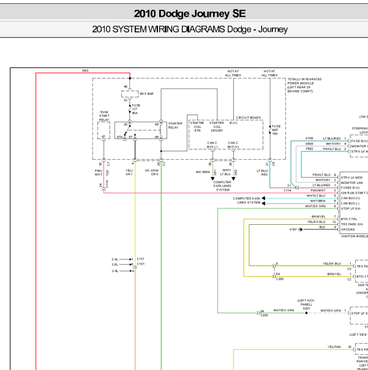Select the "WHT/BRN" label at pin 6

pyautogui.click(x=318, y=201)
